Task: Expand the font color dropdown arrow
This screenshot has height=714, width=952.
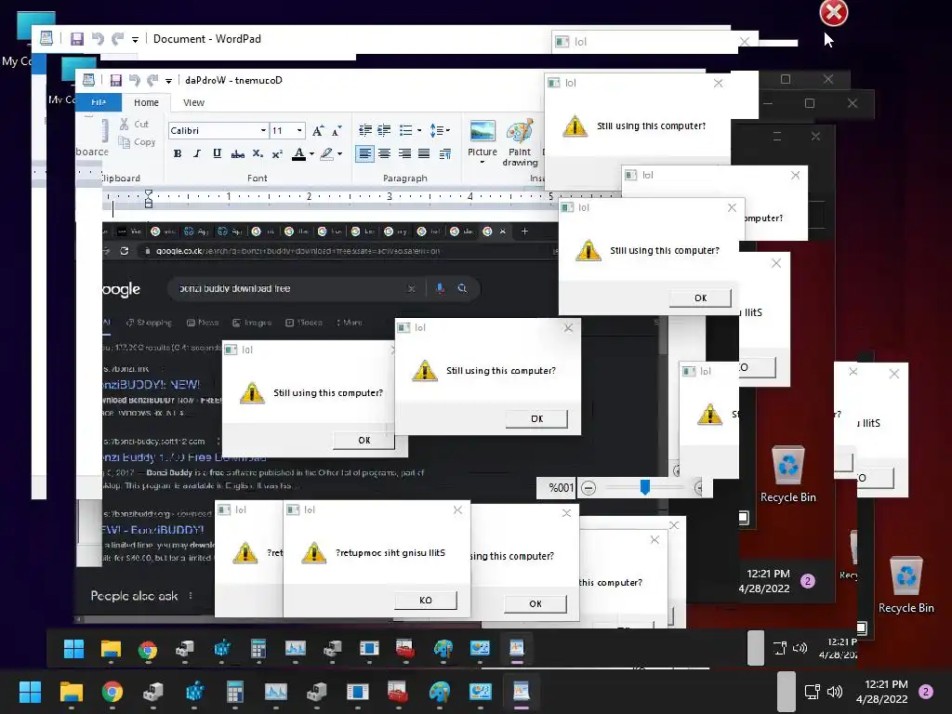Action: pyautogui.click(x=311, y=154)
